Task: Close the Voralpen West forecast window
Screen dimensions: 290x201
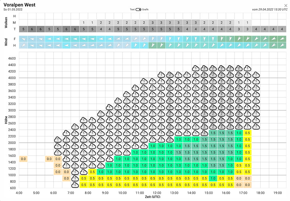Action: 286,6
